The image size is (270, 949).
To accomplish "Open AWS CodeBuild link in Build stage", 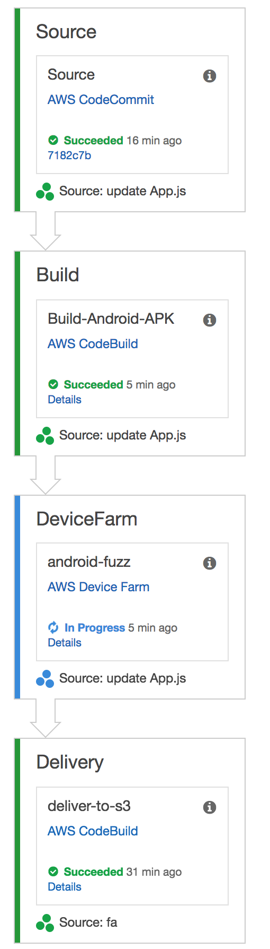I will tap(93, 344).
